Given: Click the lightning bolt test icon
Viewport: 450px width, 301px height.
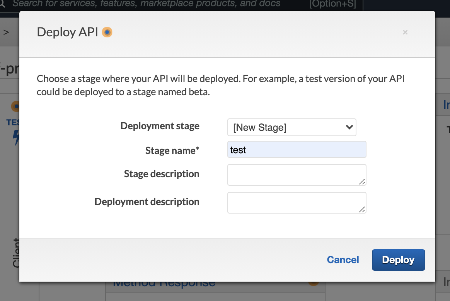Looking at the screenshot, I should [x=16, y=137].
